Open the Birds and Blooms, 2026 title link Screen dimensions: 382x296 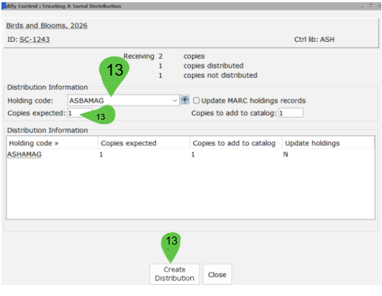tap(46, 26)
